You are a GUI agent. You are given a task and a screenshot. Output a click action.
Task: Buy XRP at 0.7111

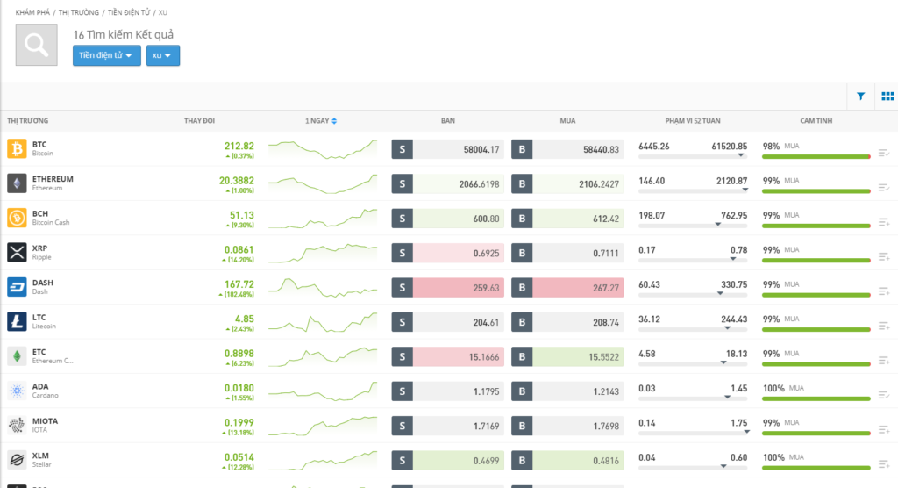[567, 253]
